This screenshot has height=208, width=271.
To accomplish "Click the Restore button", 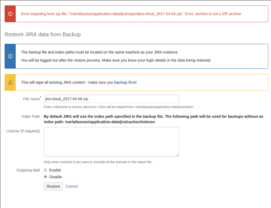I will click(x=53, y=186).
